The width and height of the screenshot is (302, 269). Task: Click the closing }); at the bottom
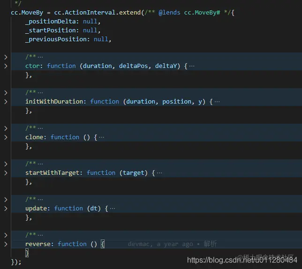16,262
